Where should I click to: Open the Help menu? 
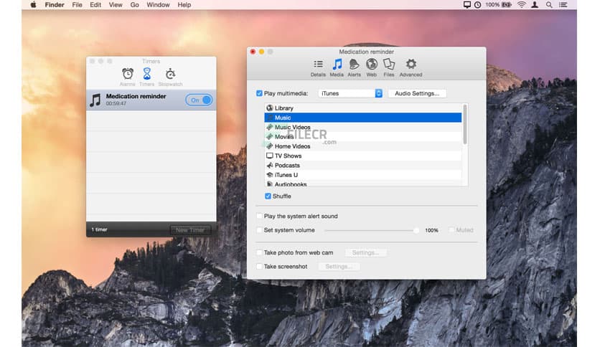[x=184, y=4]
